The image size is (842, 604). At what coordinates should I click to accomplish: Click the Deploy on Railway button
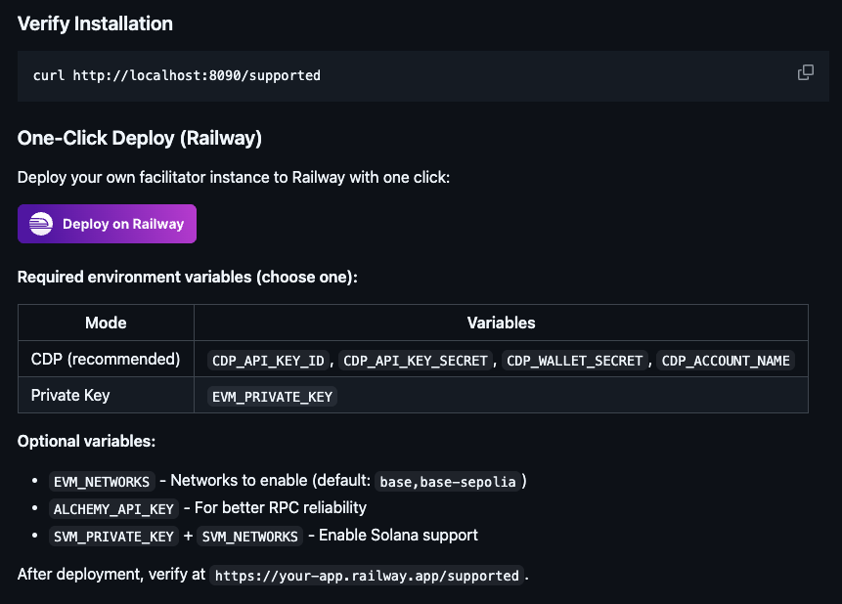click(107, 224)
